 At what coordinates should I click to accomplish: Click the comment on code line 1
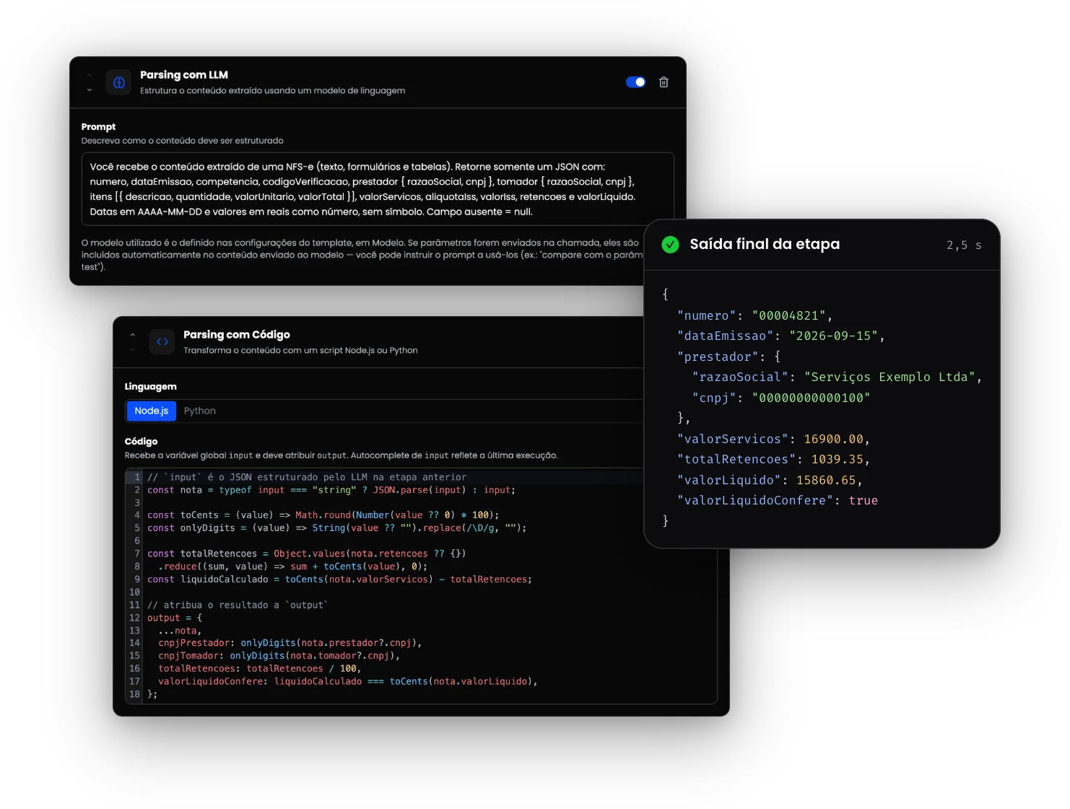[x=307, y=477]
